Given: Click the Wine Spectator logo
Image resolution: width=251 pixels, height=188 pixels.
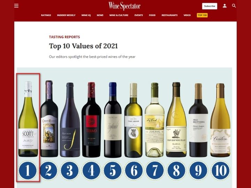Looking at the screenshot, I should point(124,6).
